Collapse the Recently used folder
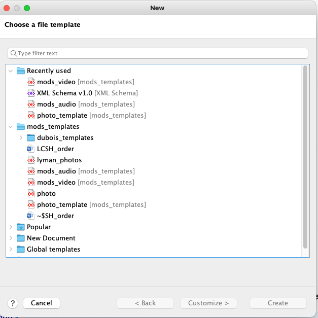The image size is (318, 318). tap(11, 71)
